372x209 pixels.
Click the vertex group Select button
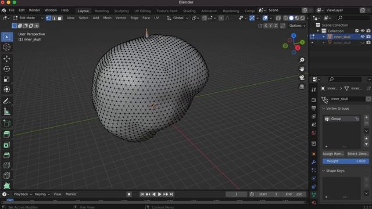352,154
